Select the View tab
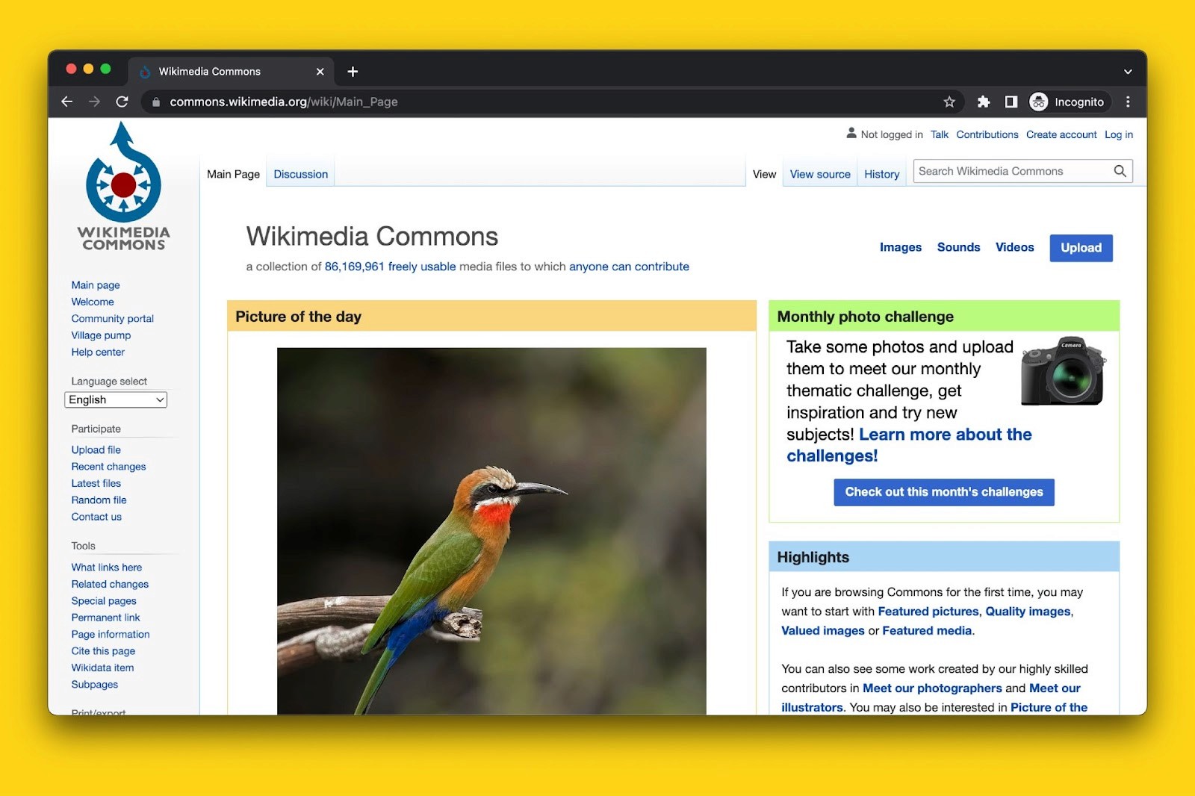This screenshot has height=796, width=1195. point(764,174)
